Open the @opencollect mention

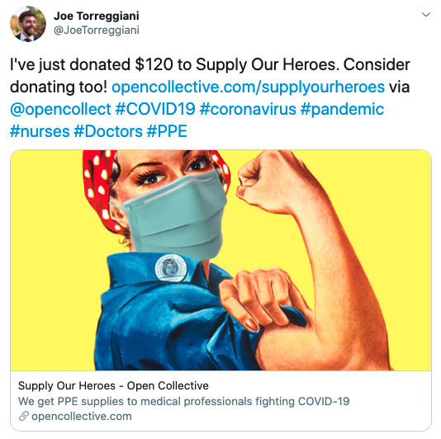[x=60, y=109]
